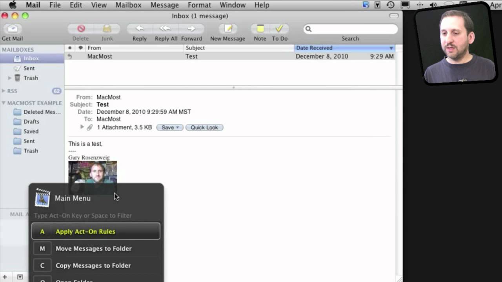Viewport: 502px width, 282px height.
Task: Compose a New Message
Action: 228,29
